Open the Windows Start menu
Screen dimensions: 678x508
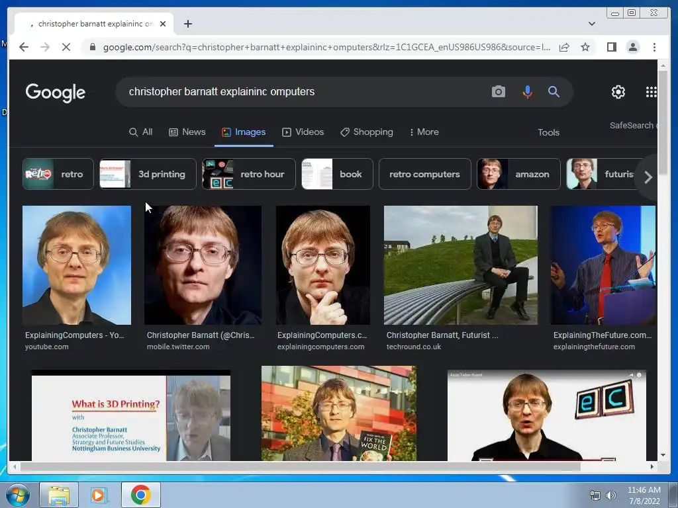click(x=17, y=495)
